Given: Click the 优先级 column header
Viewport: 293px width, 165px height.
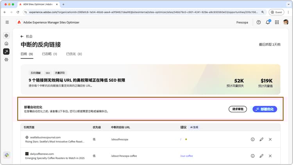Looking at the screenshot, I should [x=97, y=127].
